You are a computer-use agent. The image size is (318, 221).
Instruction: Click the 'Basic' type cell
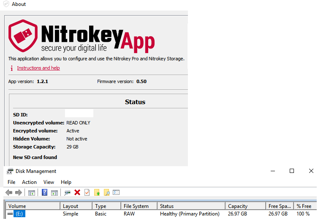[101, 214]
